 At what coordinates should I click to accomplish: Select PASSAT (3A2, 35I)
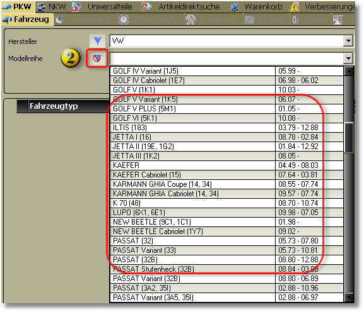click(226, 288)
